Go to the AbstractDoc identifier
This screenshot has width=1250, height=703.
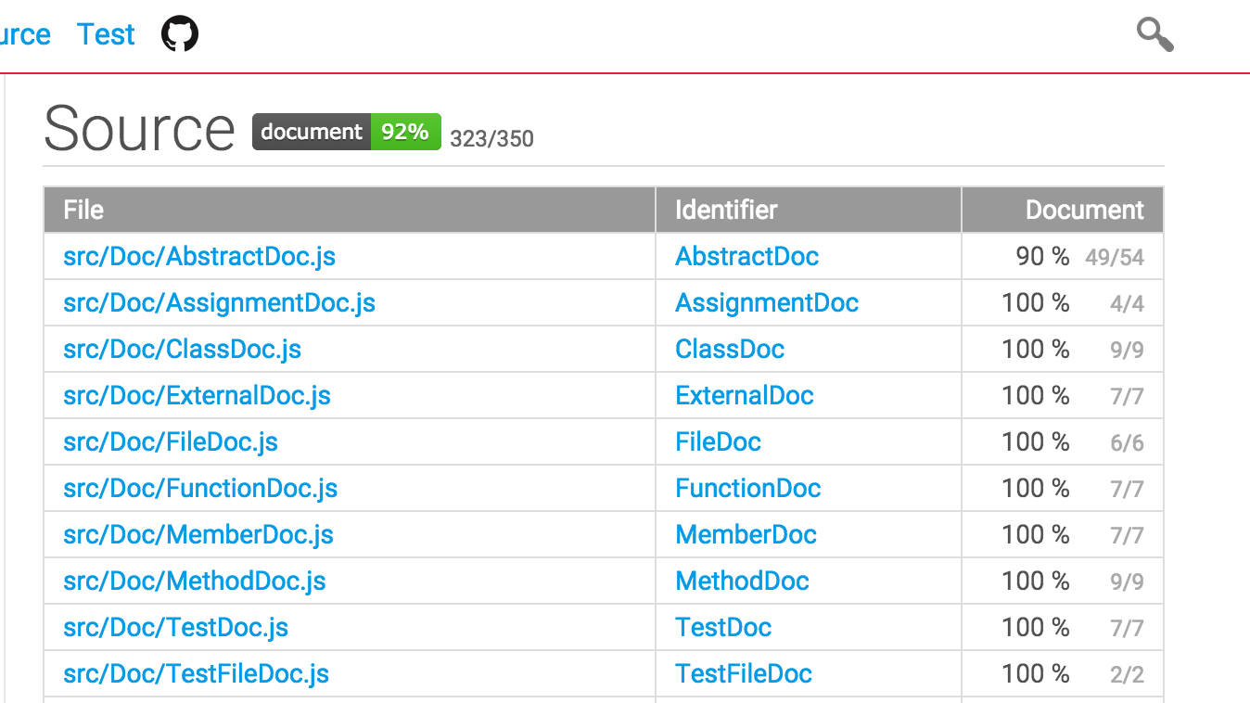[x=746, y=256]
